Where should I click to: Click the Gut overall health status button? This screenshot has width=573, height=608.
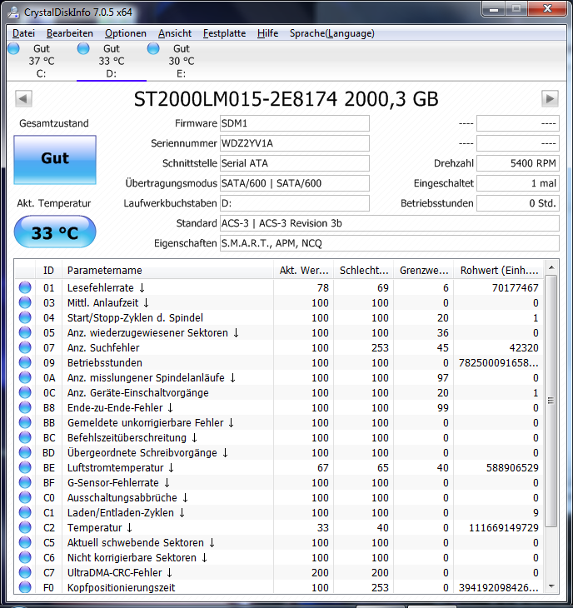pyautogui.click(x=55, y=160)
